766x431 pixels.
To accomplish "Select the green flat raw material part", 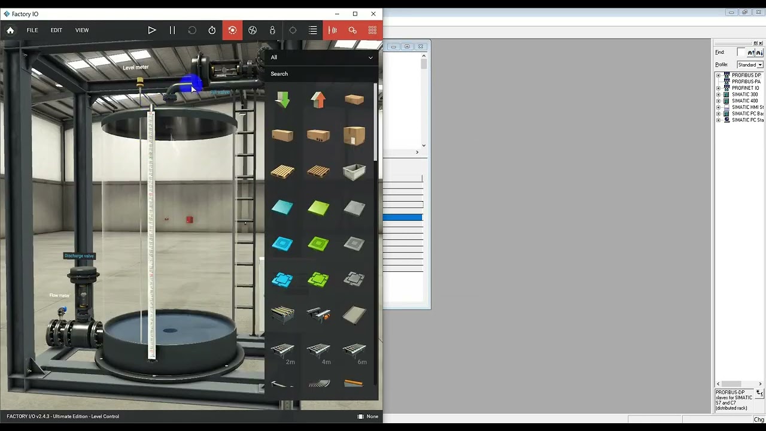I will point(318,208).
